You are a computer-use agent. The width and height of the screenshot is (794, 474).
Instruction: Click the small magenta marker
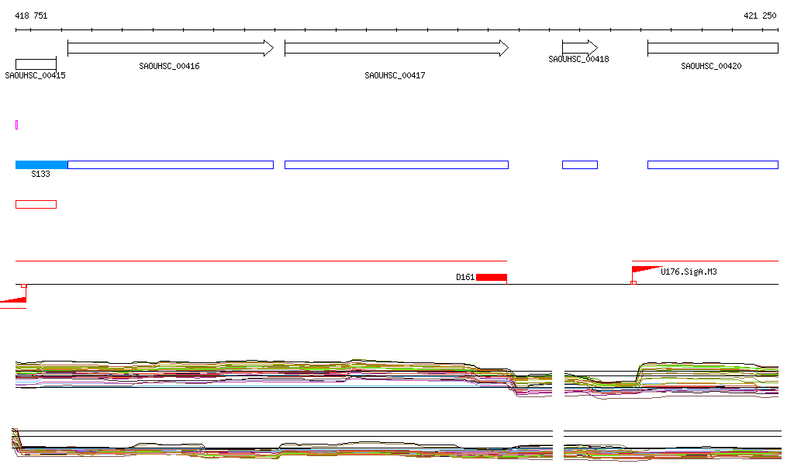(17, 125)
